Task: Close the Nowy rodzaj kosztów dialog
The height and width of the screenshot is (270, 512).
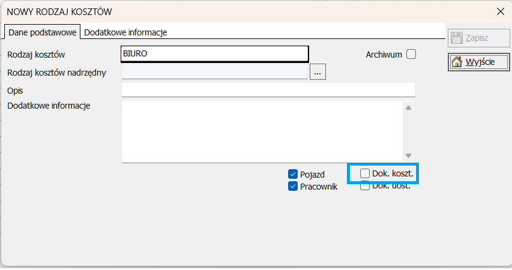Action: [x=500, y=11]
